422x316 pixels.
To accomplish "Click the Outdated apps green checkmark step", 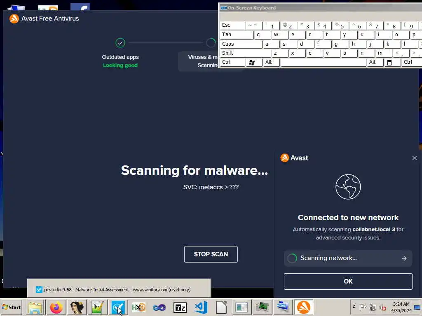I will coord(120,43).
